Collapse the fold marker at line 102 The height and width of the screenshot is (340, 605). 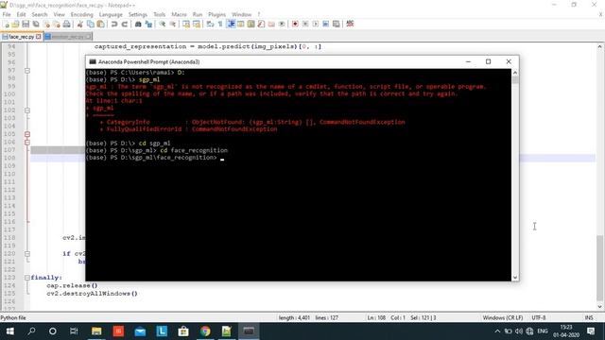(x=27, y=110)
